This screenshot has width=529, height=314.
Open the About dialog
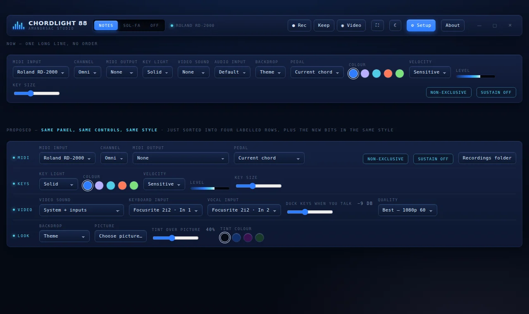[x=453, y=26]
